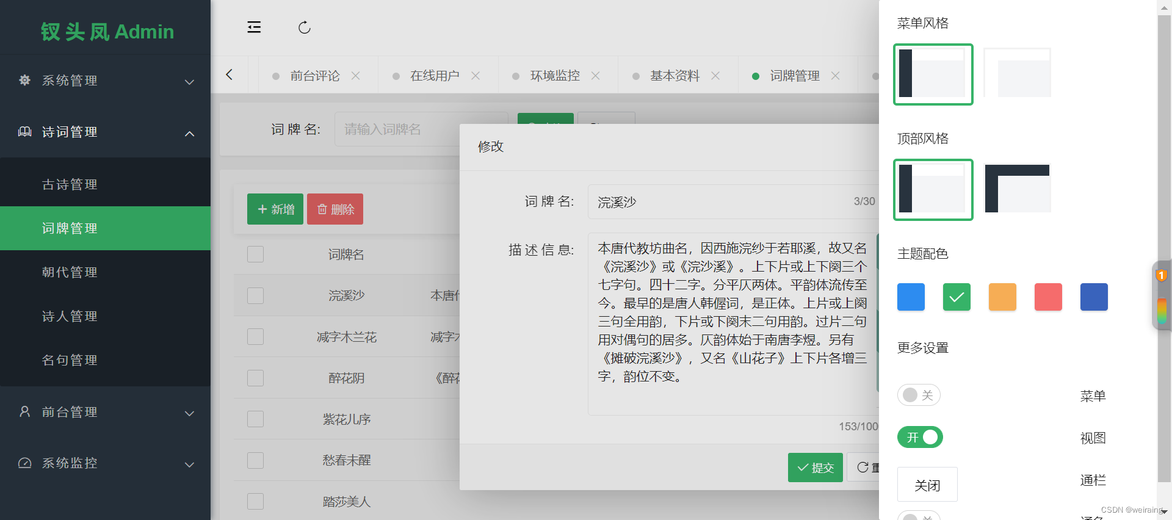Close the 前台评论 tab
1172x520 pixels.
356,76
